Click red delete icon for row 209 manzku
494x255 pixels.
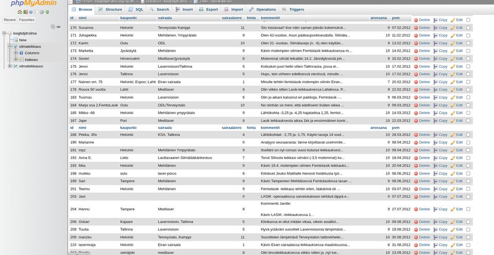[416, 238]
